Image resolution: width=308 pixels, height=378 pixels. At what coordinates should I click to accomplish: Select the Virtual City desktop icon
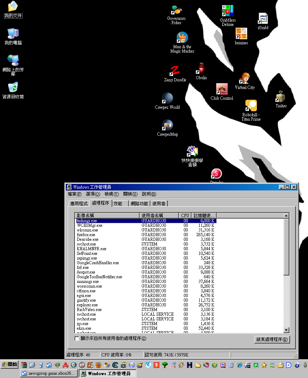pyautogui.click(x=245, y=78)
